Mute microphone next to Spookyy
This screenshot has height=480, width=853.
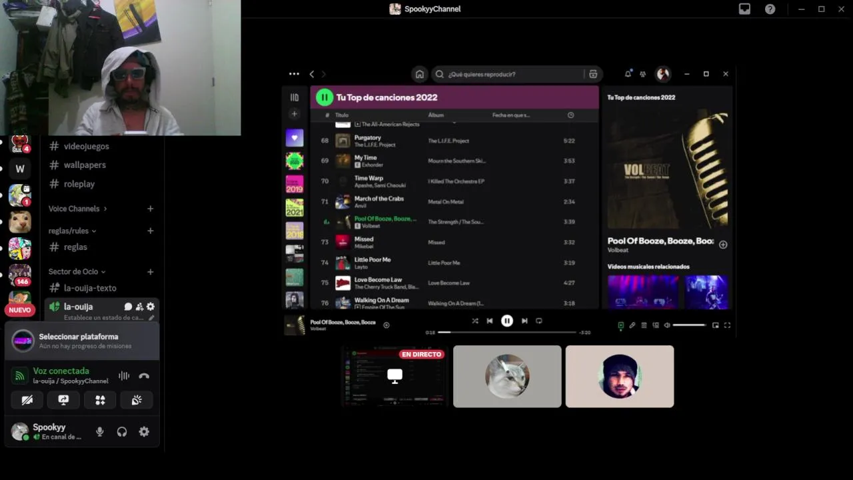pos(100,432)
